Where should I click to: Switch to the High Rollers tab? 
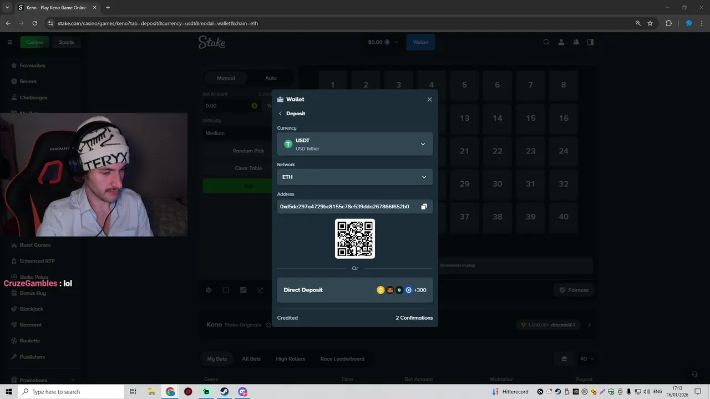(x=290, y=359)
